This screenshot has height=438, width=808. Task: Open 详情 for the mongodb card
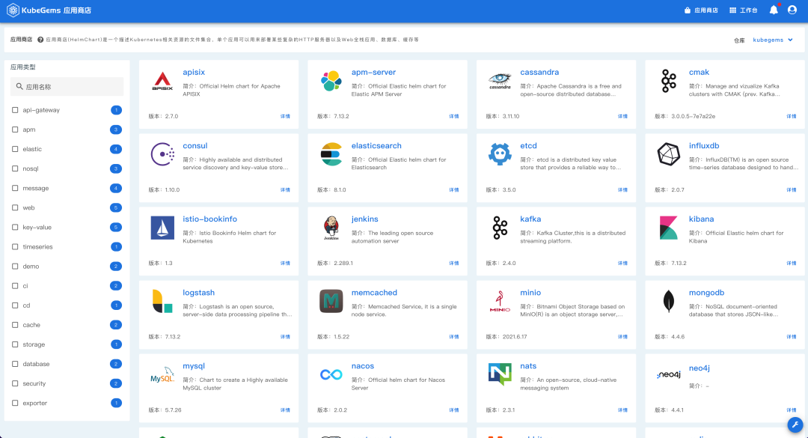(x=792, y=337)
